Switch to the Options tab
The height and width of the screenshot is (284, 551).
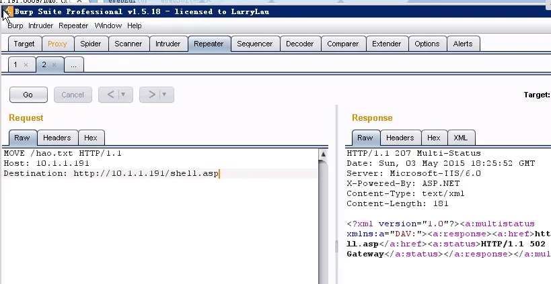point(427,44)
